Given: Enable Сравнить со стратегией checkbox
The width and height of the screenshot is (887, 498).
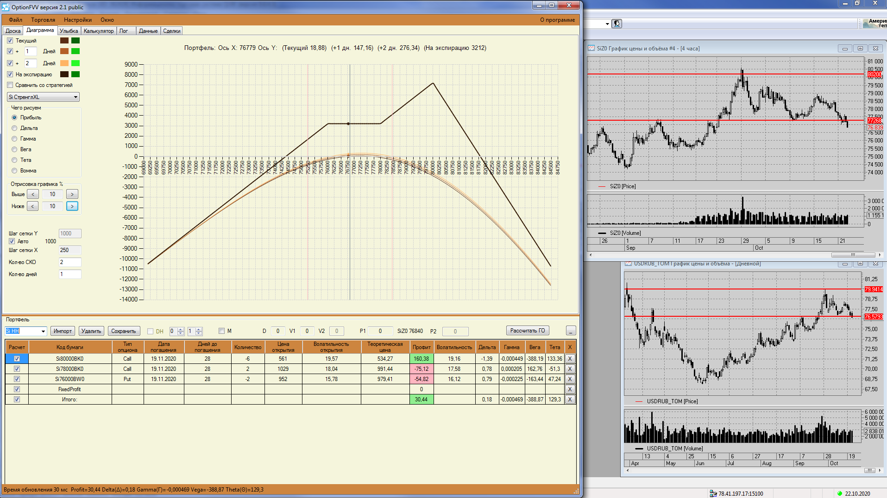Looking at the screenshot, I should (10, 85).
